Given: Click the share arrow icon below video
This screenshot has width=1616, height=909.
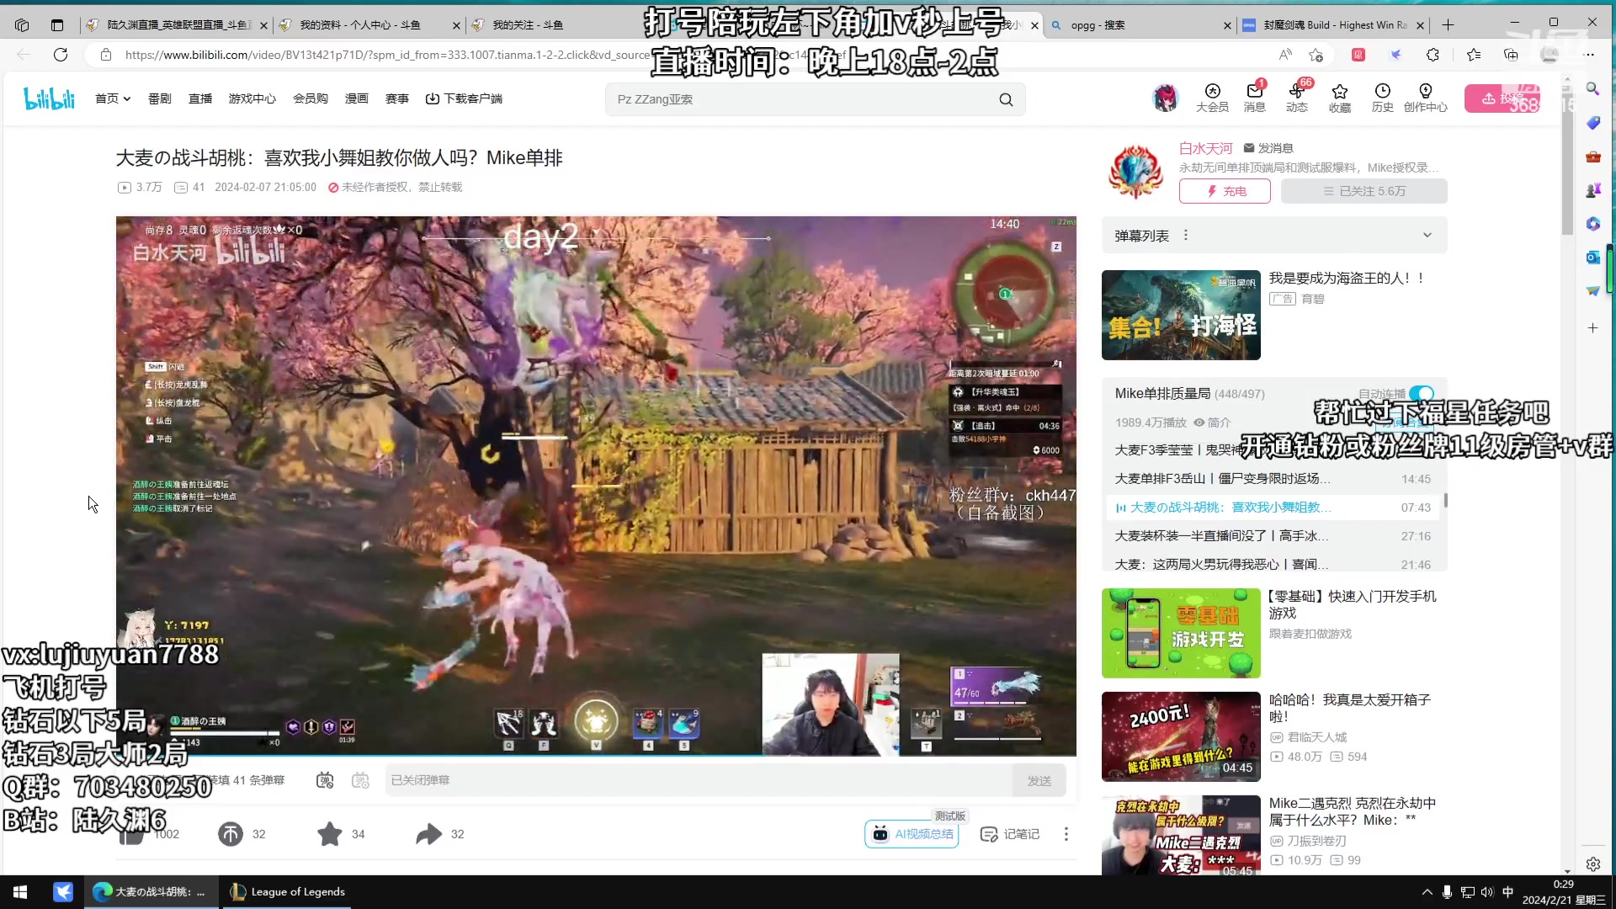Looking at the screenshot, I should click(429, 834).
